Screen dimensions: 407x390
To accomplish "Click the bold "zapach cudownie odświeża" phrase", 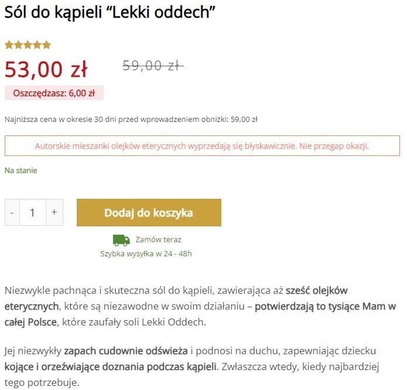I will (x=126, y=351).
